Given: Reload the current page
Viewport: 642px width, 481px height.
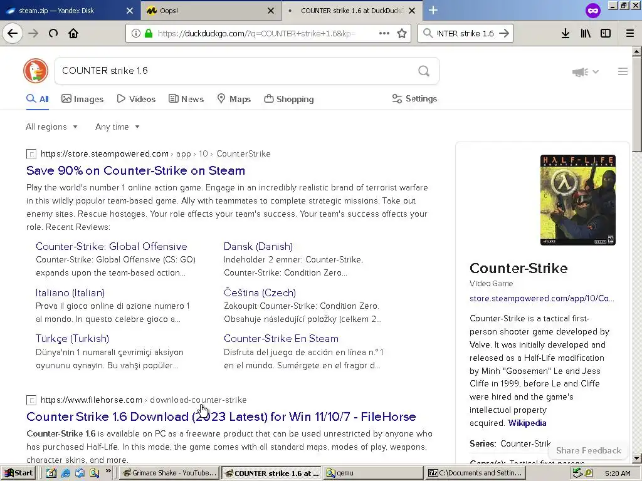Looking at the screenshot, I should pyautogui.click(x=53, y=33).
